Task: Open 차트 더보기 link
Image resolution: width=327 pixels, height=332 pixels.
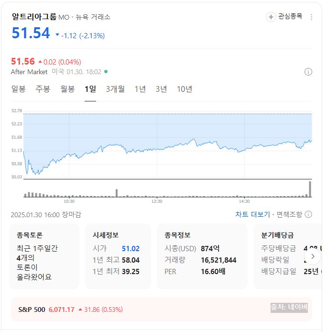Action: pos(253,214)
